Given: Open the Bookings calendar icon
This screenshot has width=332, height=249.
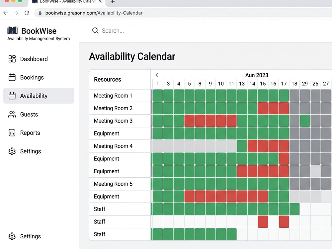Looking at the screenshot, I should click(12, 77).
